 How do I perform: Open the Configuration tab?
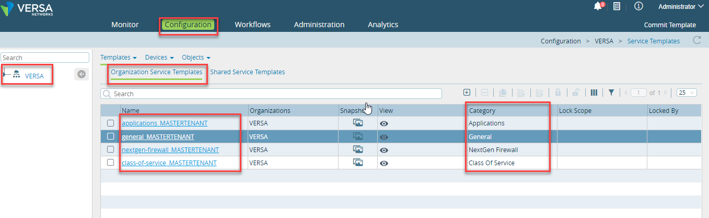click(x=188, y=25)
